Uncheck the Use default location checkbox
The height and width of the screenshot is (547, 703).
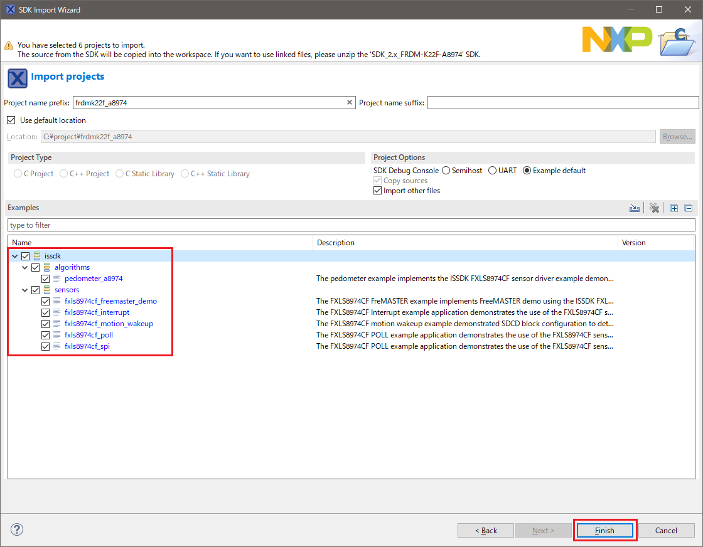11,120
